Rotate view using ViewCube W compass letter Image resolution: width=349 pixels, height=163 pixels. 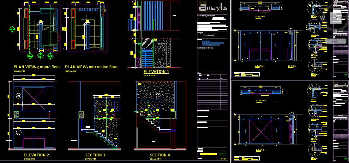(x=322, y=18)
